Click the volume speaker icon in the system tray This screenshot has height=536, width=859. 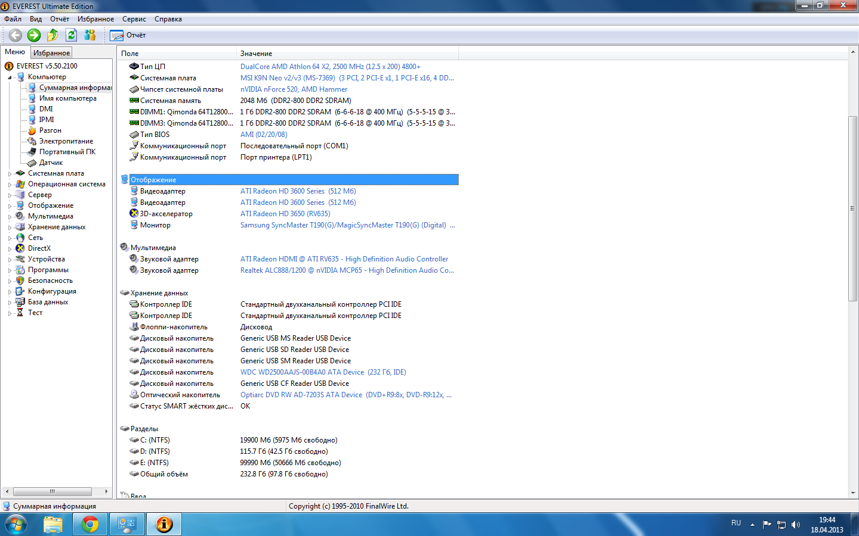tap(795, 525)
